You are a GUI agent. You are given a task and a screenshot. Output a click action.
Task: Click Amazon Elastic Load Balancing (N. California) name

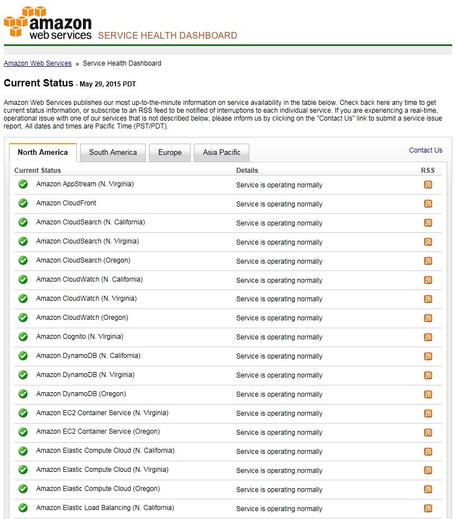(105, 508)
